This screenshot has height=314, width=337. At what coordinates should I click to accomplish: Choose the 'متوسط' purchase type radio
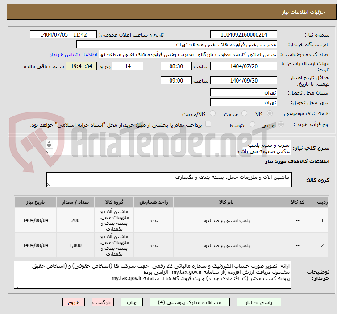tap(253, 125)
